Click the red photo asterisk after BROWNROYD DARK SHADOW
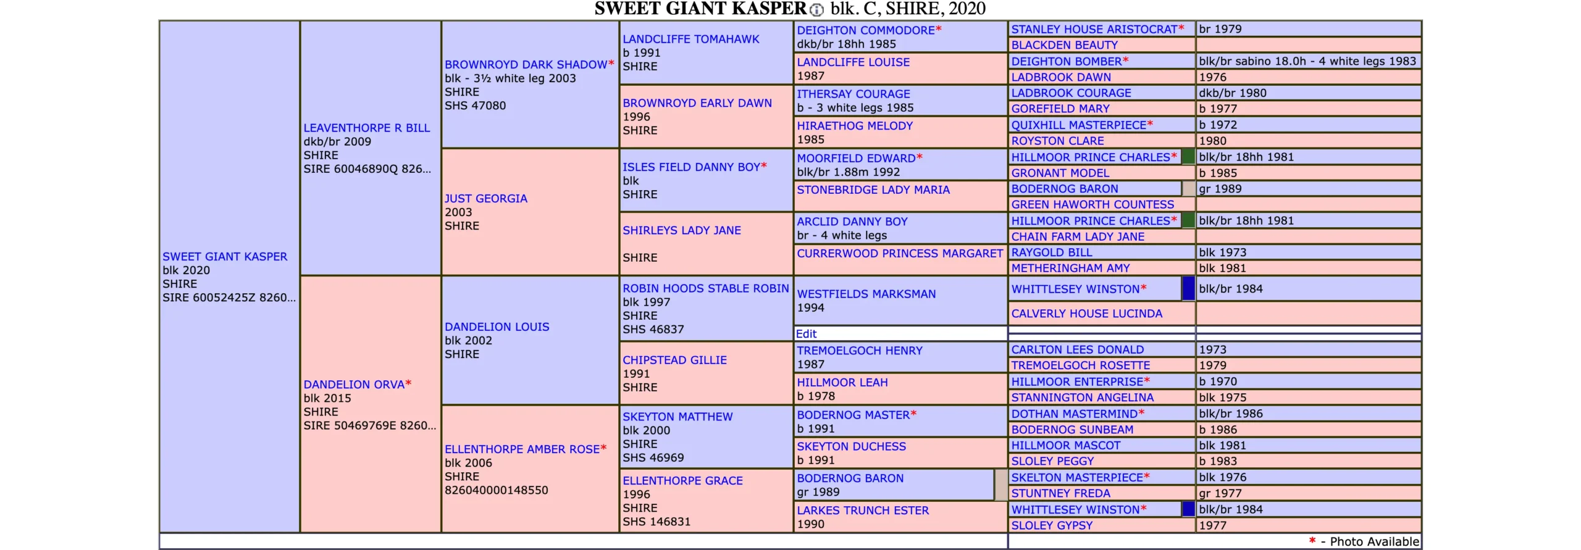Image resolution: width=1581 pixels, height=550 pixels. 611,63
